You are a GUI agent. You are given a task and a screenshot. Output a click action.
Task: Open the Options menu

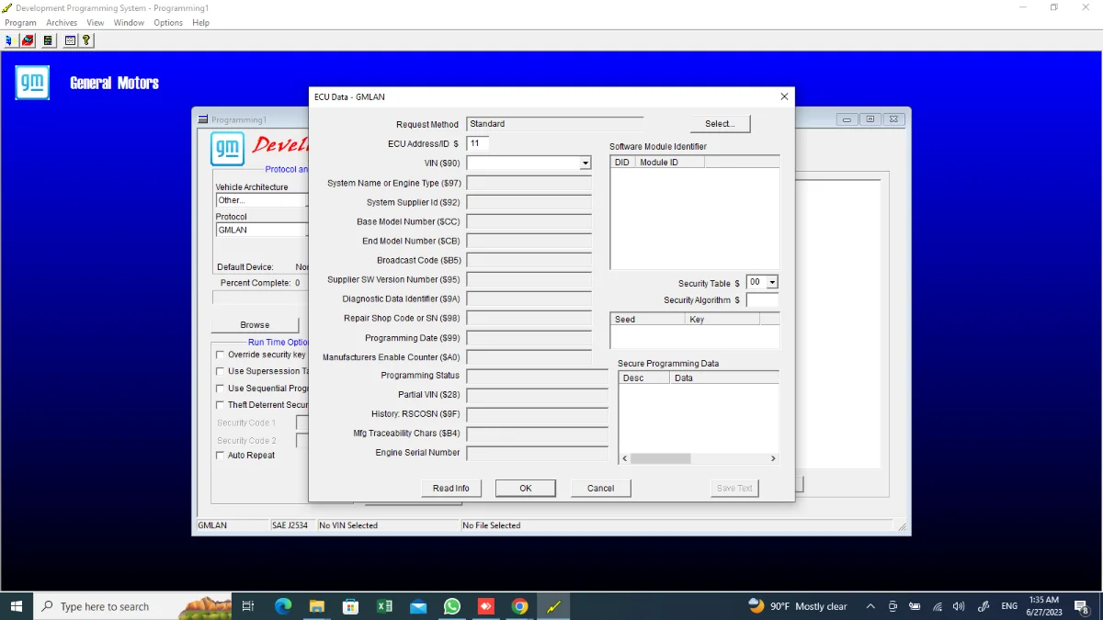tap(168, 23)
